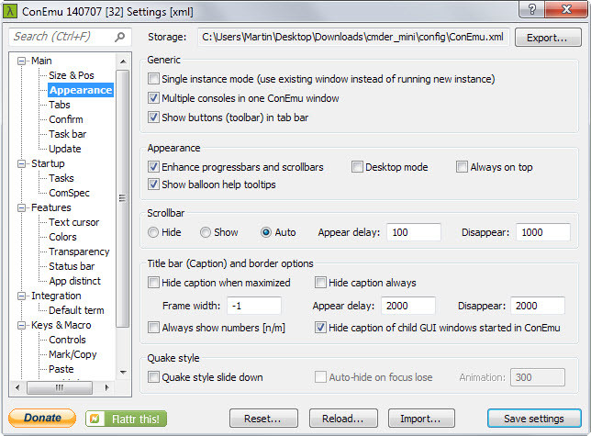Open the Default term settings page
Image resolution: width=591 pixels, height=436 pixels.
point(76,310)
